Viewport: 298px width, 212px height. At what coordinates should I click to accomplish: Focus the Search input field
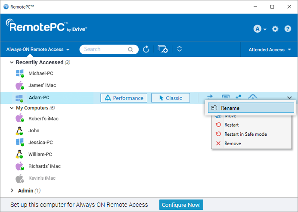click(x=109, y=50)
